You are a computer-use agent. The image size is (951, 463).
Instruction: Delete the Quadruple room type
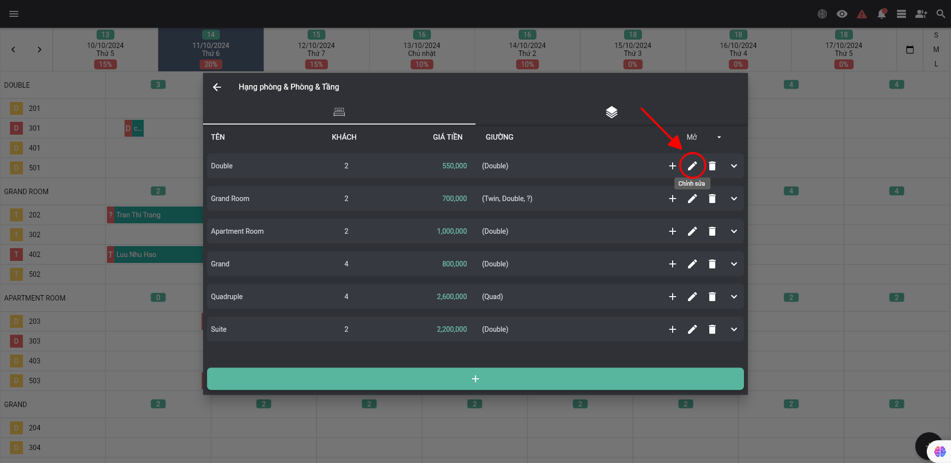point(712,297)
